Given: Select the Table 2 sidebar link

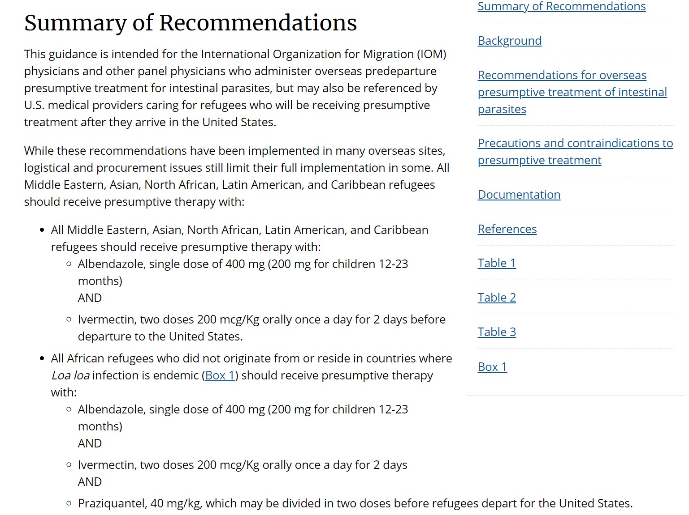Looking at the screenshot, I should (496, 298).
